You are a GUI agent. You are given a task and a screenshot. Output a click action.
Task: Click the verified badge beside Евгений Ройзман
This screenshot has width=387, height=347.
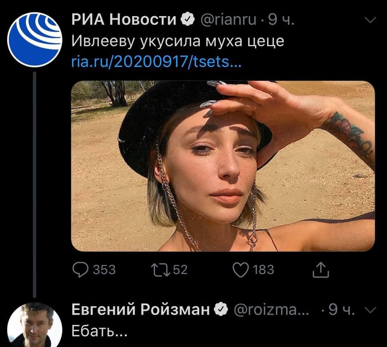[x=221, y=309]
